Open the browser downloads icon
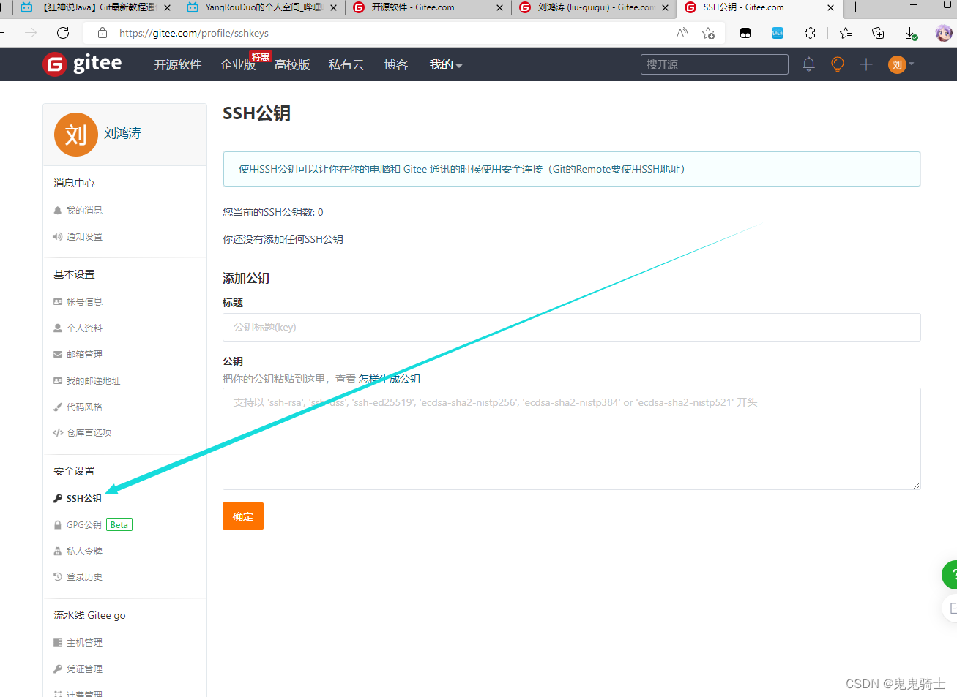 (x=911, y=33)
